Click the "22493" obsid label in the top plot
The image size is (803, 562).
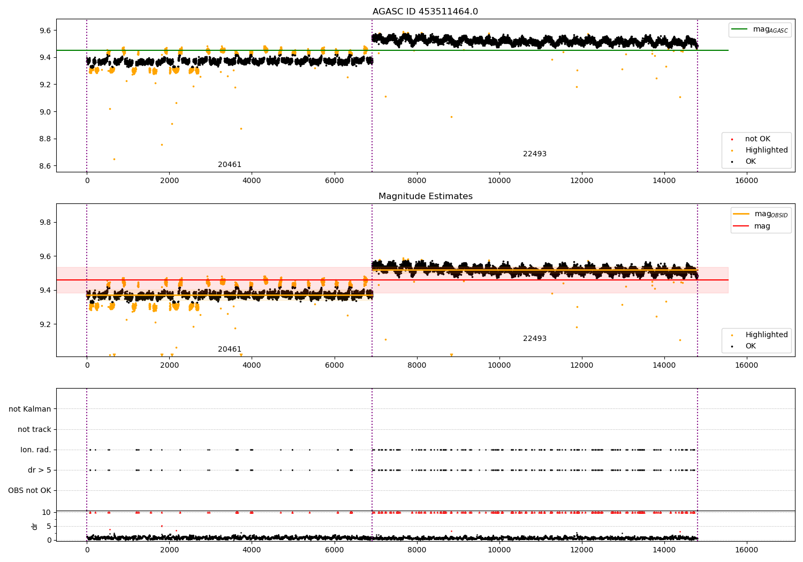[x=535, y=154]
